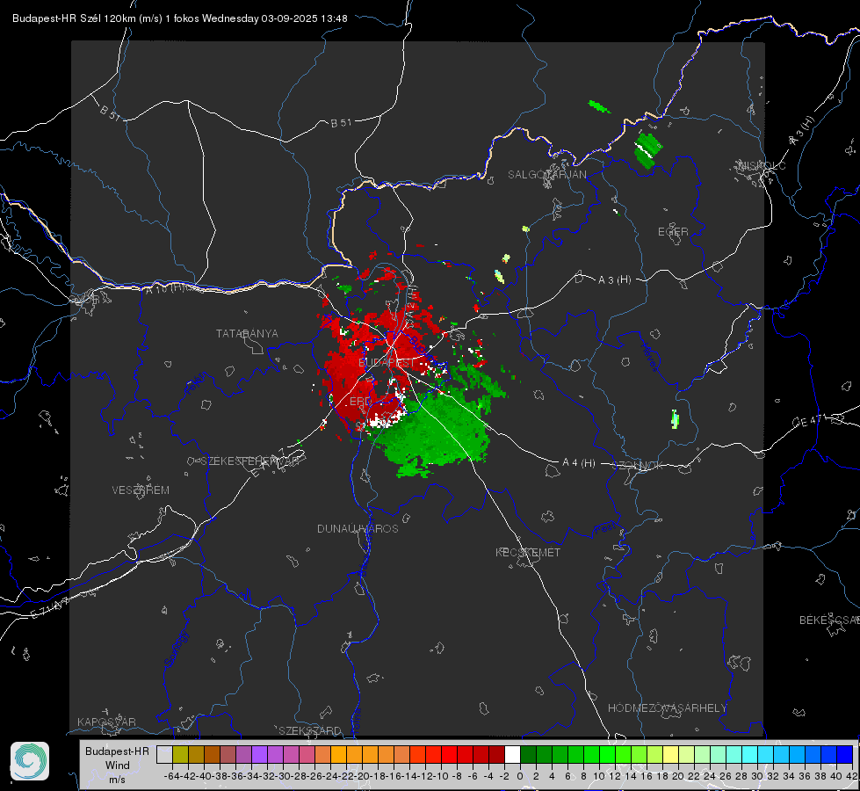Viewport: 860px width, 791px height.
Task: Choose the dark blue last legend swatch
Action: (845, 754)
